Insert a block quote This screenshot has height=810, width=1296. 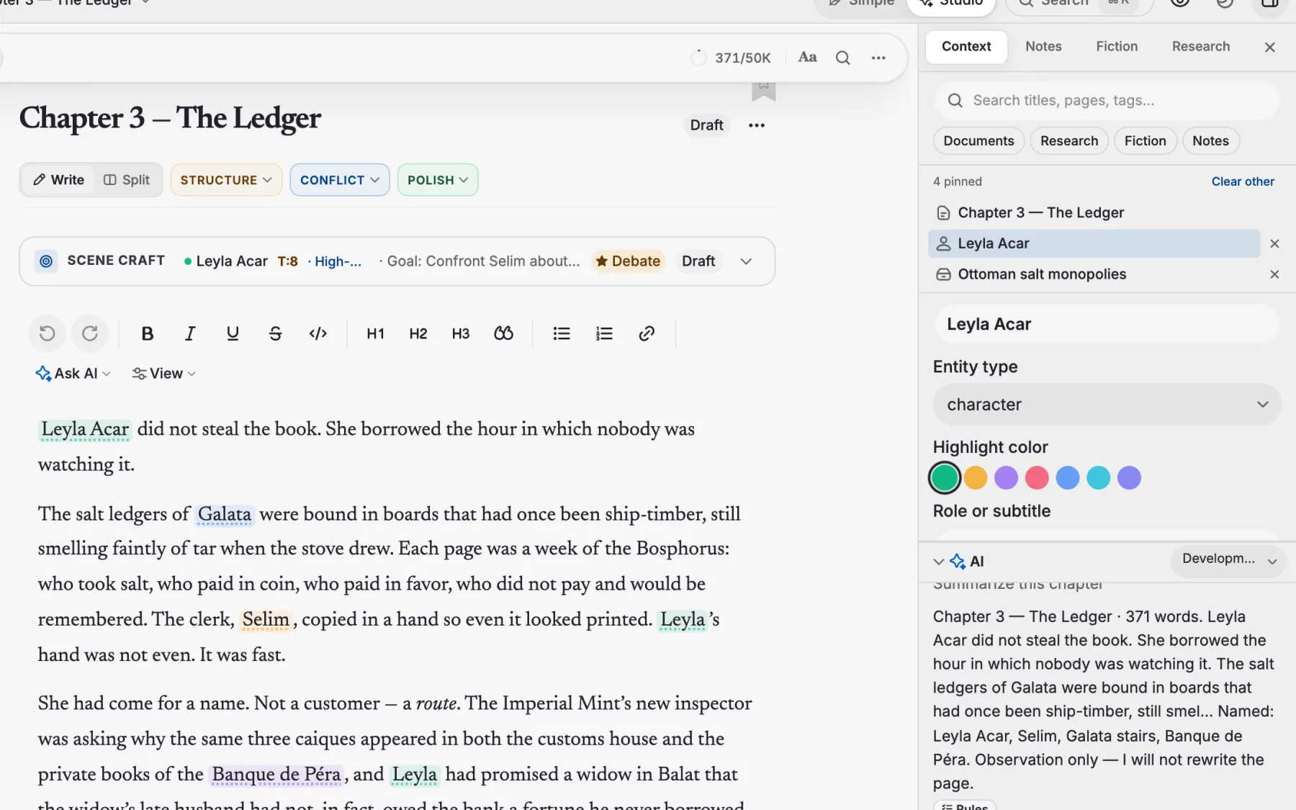tap(503, 333)
